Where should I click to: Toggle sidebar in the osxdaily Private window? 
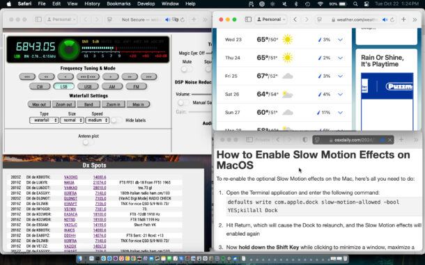pyautogui.click(x=249, y=140)
